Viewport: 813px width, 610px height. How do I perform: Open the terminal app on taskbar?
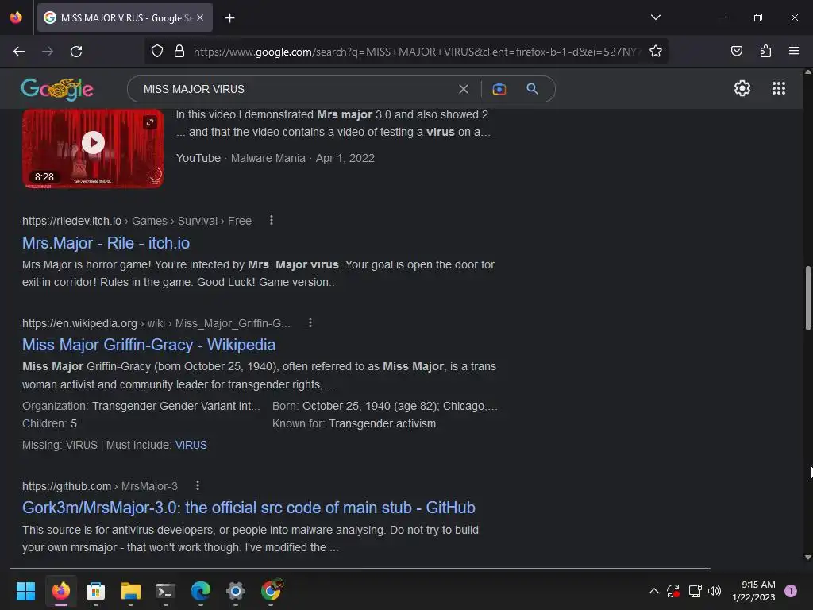pyautogui.click(x=165, y=590)
